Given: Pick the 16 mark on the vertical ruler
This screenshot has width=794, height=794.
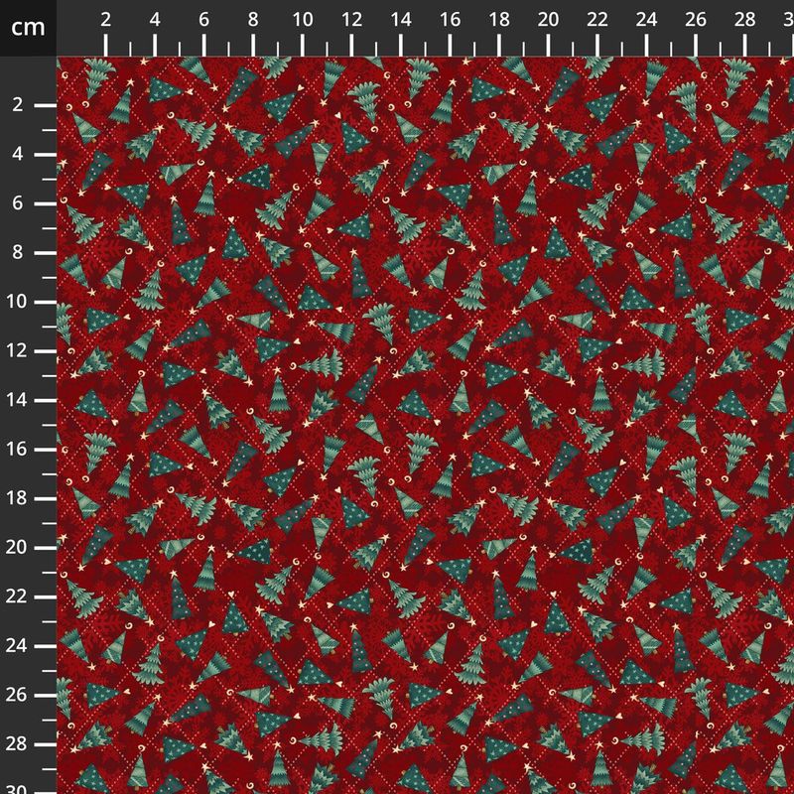Looking at the screenshot, I should pyautogui.click(x=16, y=449).
